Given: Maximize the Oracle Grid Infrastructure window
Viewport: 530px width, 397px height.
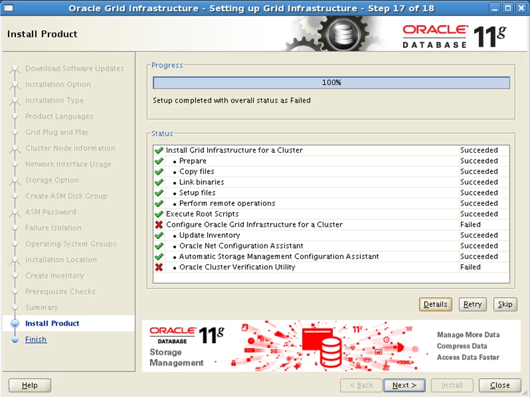Looking at the screenshot, I should (508, 8).
